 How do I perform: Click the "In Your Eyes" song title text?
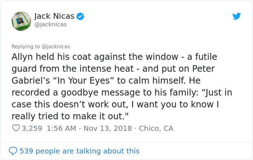84,81
